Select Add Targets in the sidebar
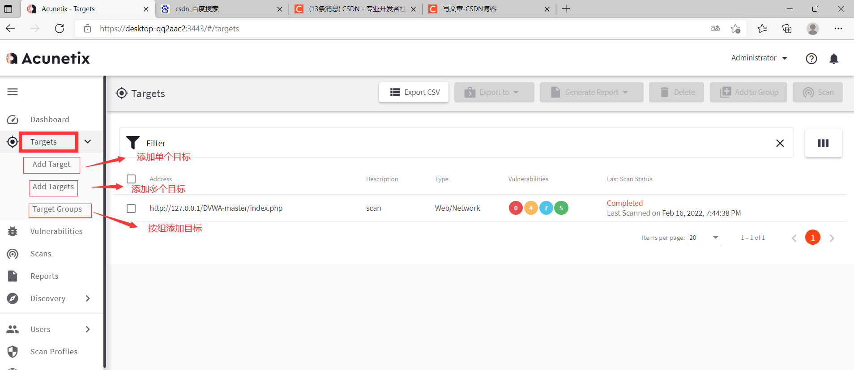The height and width of the screenshot is (370, 854). (53, 187)
